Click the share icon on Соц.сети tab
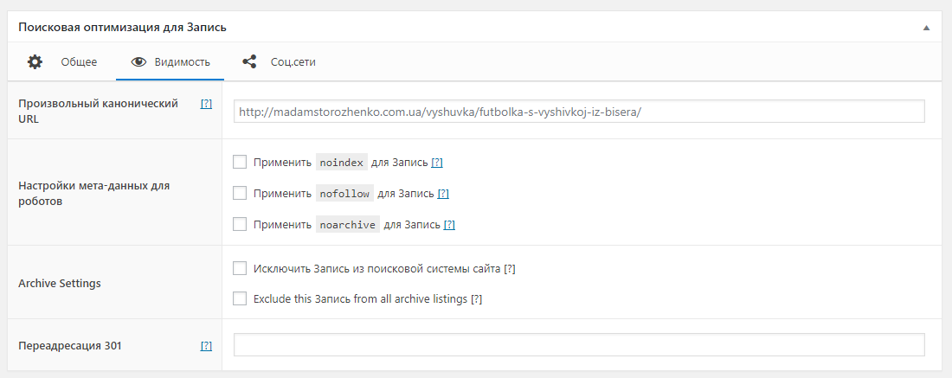952x378 pixels. (x=249, y=62)
